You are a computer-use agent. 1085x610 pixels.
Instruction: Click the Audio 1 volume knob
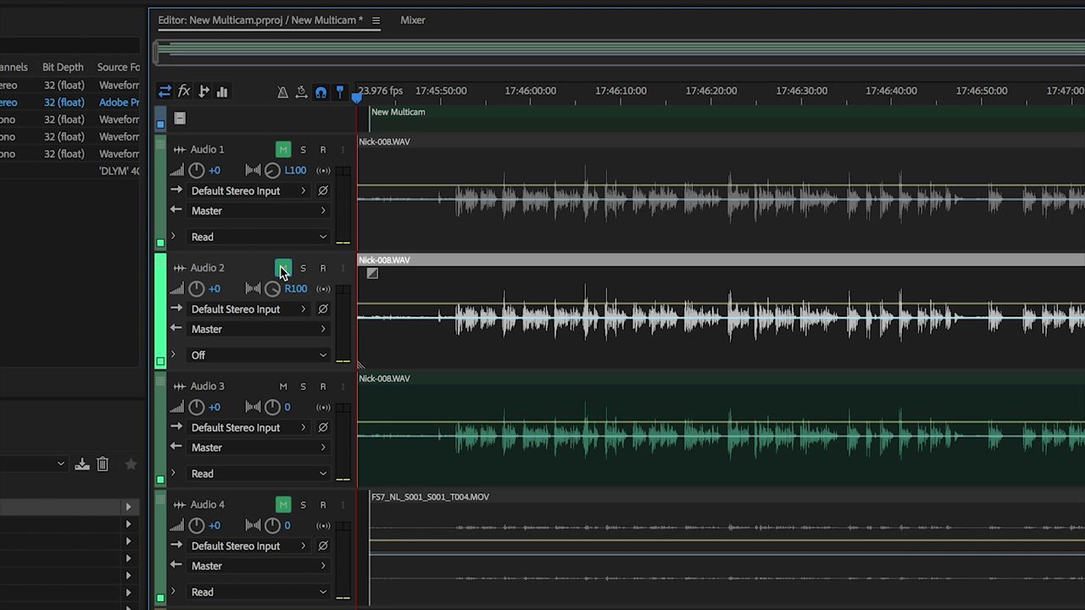(x=197, y=170)
